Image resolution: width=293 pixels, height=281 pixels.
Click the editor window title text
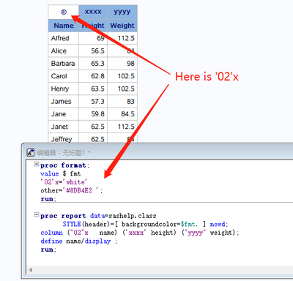pyautogui.click(x=64, y=153)
